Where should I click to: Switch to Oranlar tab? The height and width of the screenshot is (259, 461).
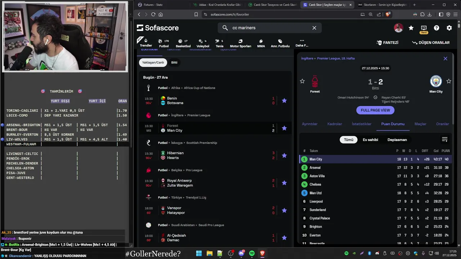point(443,124)
